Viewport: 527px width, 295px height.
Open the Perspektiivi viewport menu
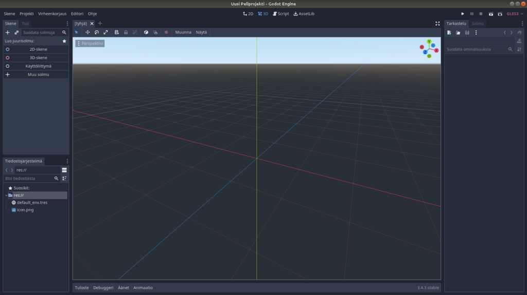click(x=90, y=44)
